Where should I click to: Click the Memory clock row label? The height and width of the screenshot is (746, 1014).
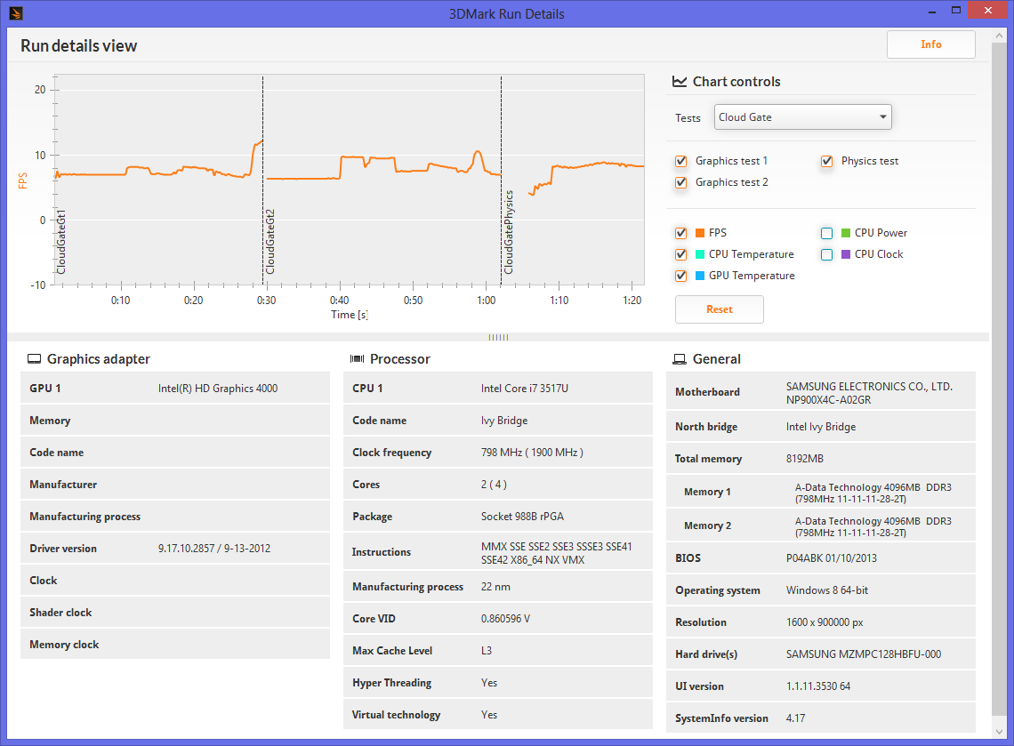(64, 645)
